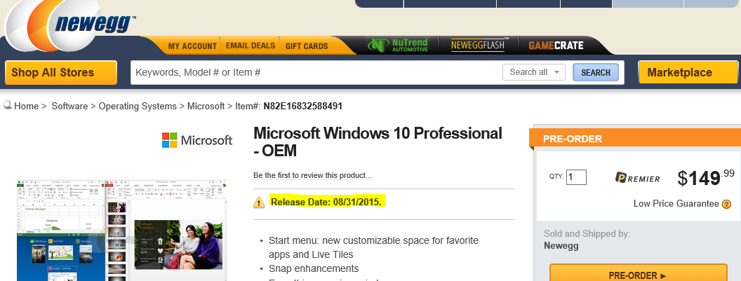The image size is (741, 281).
Task: Open the GameCrate logo link
Action: point(556,46)
